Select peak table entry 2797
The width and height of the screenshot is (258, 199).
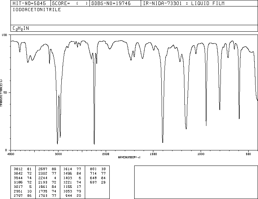(x=17, y=196)
